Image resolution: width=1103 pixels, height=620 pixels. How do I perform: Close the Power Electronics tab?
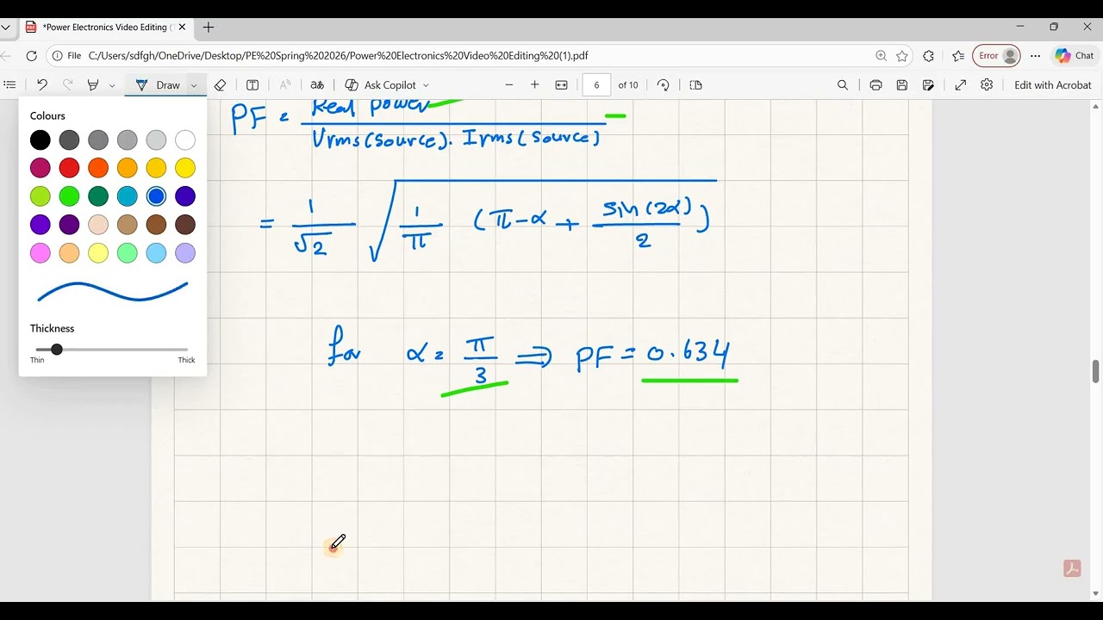click(182, 28)
